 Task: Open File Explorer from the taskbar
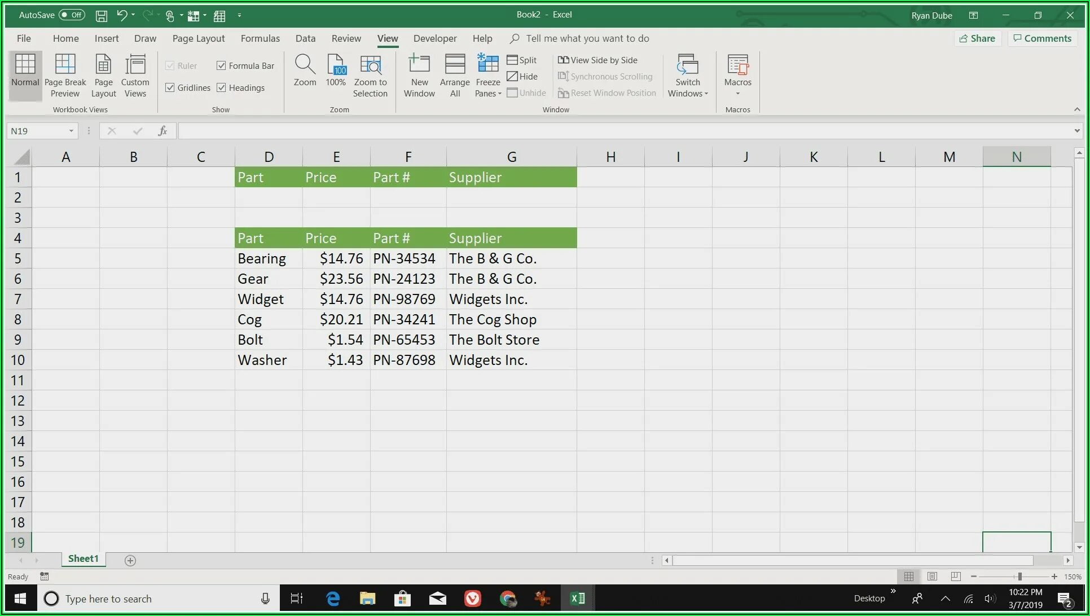click(x=367, y=599)
